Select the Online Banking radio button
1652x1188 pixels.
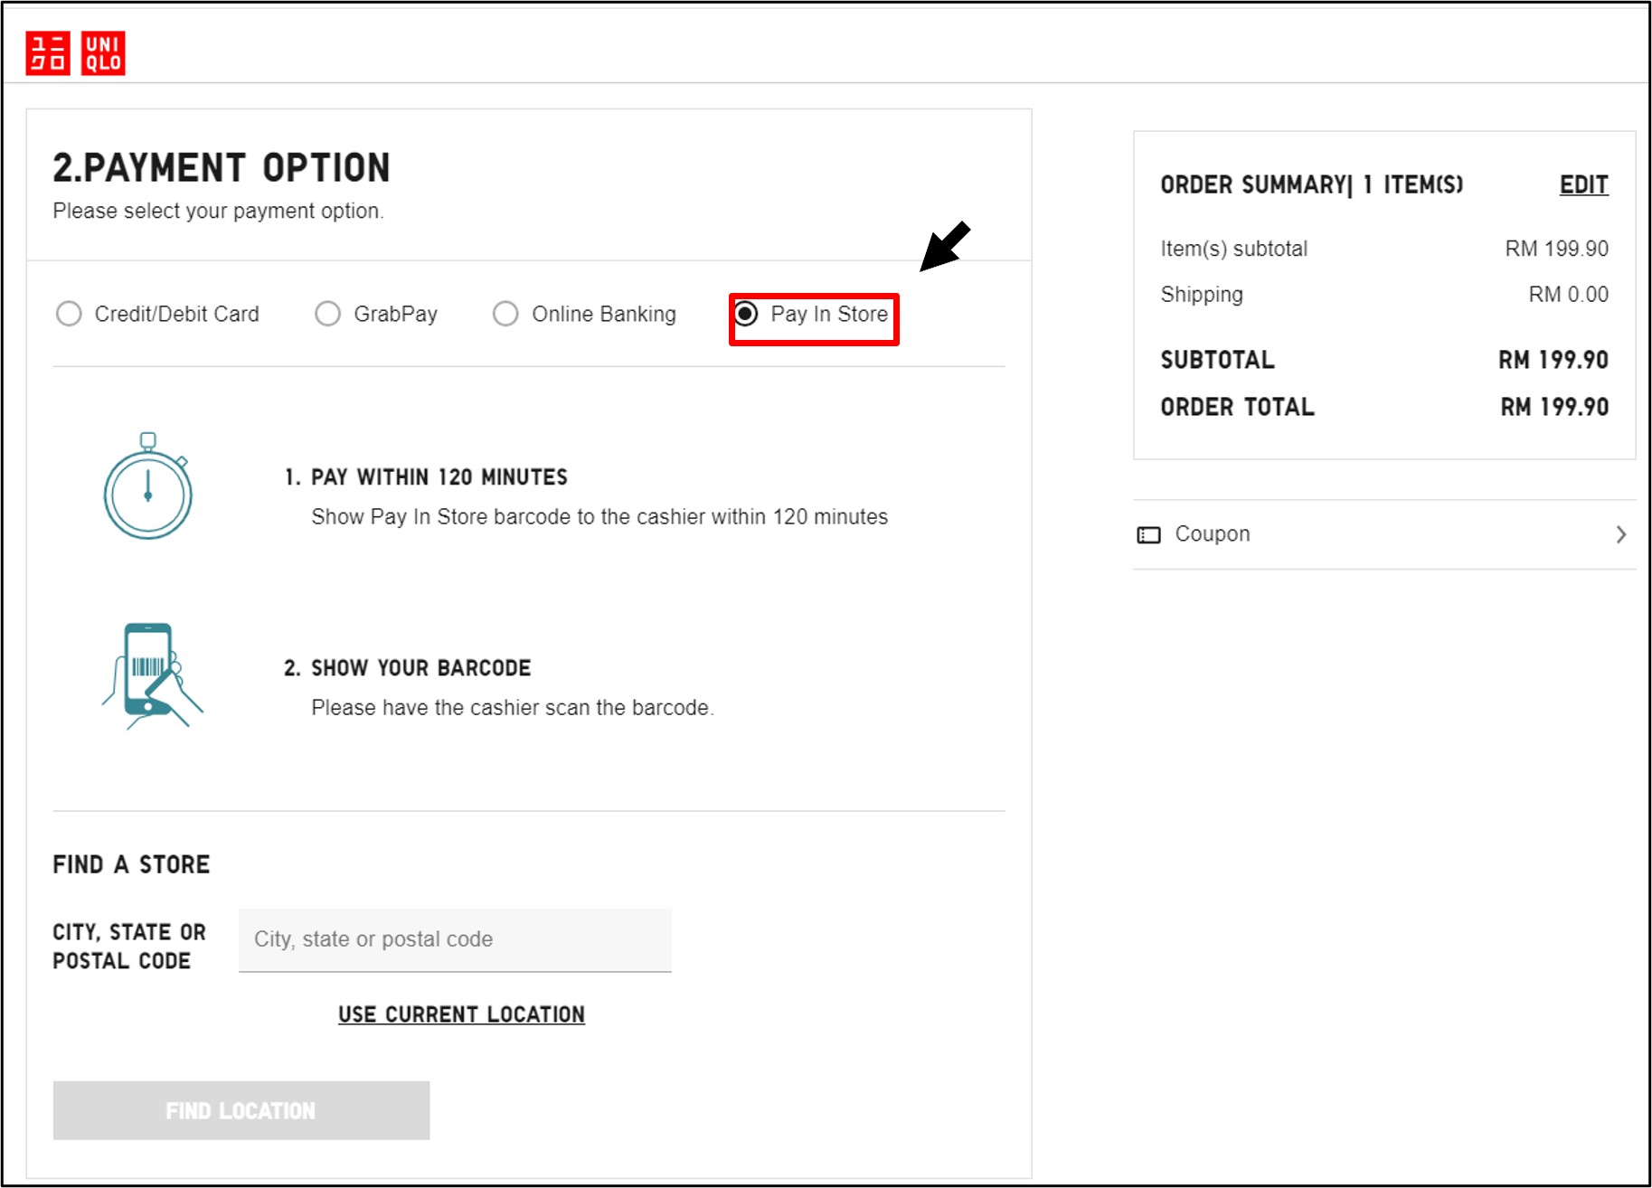(505, 314)
